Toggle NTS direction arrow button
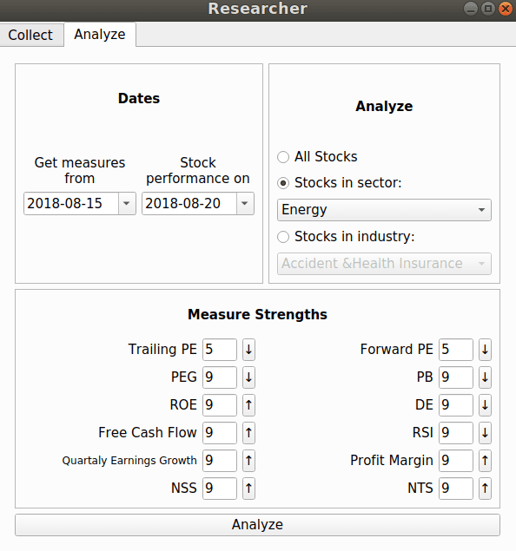The width and height of the screenshot is (516, 551). pyautogui.click(x=485, y=489)
